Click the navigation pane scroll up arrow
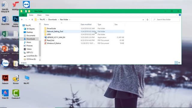Viewport: 192px width, 108px height. click(x=40, y=24)
